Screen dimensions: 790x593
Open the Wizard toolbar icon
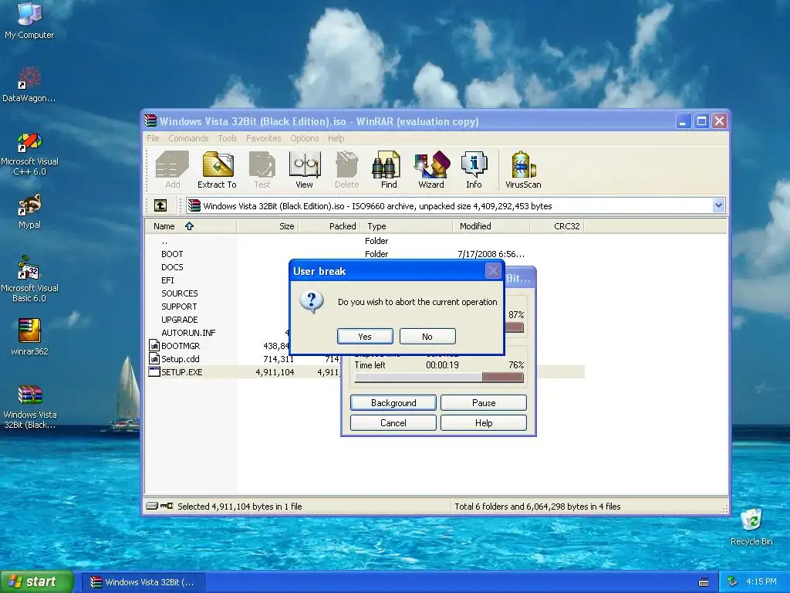pos(431,170)
